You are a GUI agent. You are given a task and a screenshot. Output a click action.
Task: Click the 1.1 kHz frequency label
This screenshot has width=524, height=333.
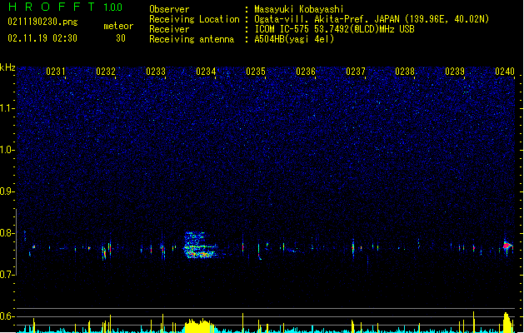[7, 108]
